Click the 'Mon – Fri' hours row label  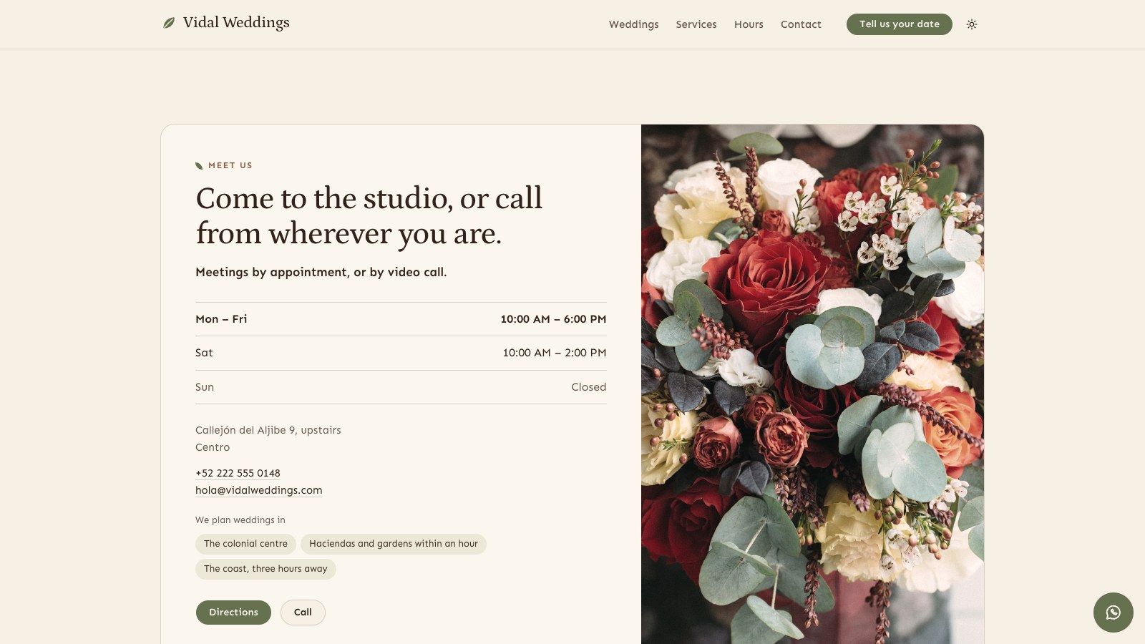pyautogui.click(x=221, y=319)
